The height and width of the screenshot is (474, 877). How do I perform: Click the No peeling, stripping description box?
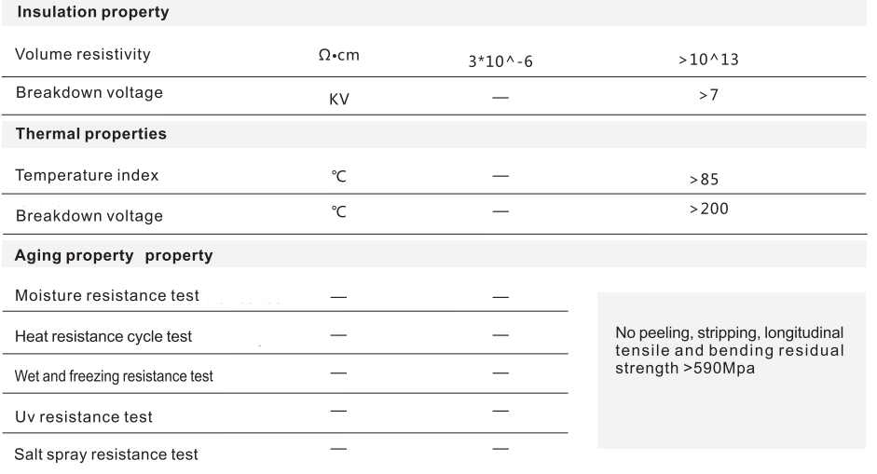click(x=731, y=370)
